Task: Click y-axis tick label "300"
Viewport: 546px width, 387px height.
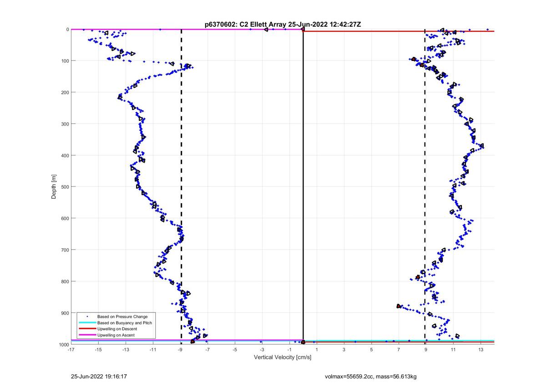Action: click(x=65, y=124)
